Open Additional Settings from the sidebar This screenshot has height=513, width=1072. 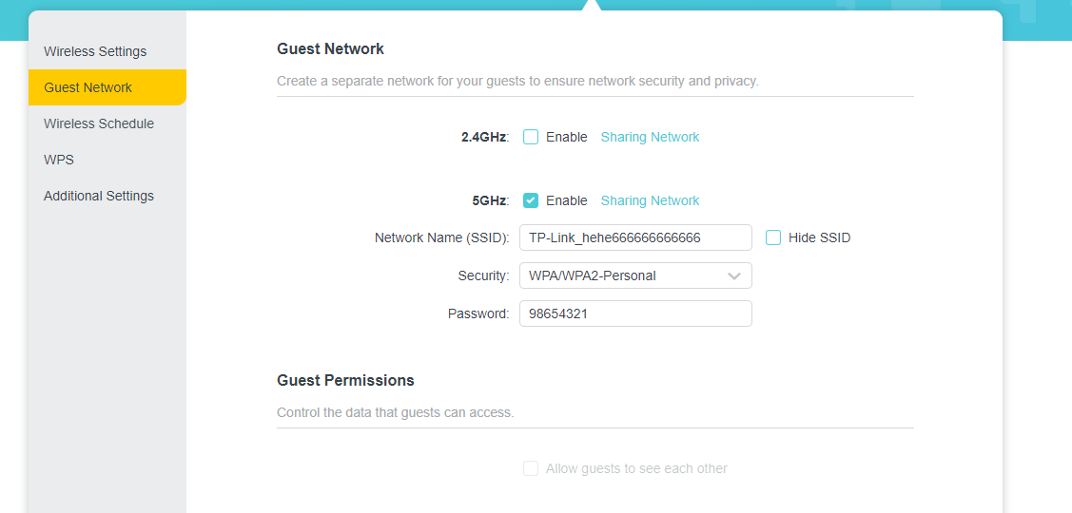click(x=99, y=196)
